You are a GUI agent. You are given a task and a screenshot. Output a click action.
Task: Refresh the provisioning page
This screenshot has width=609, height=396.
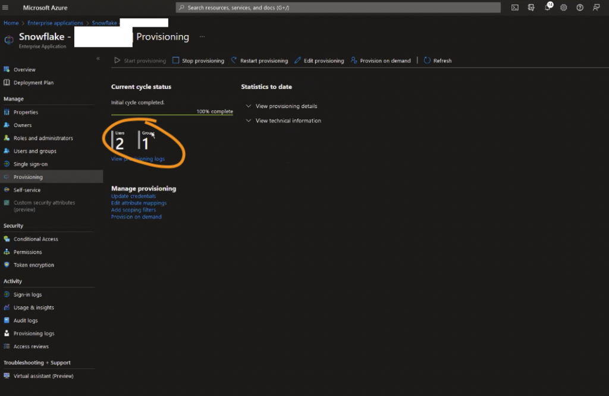(x=438, y=60)
